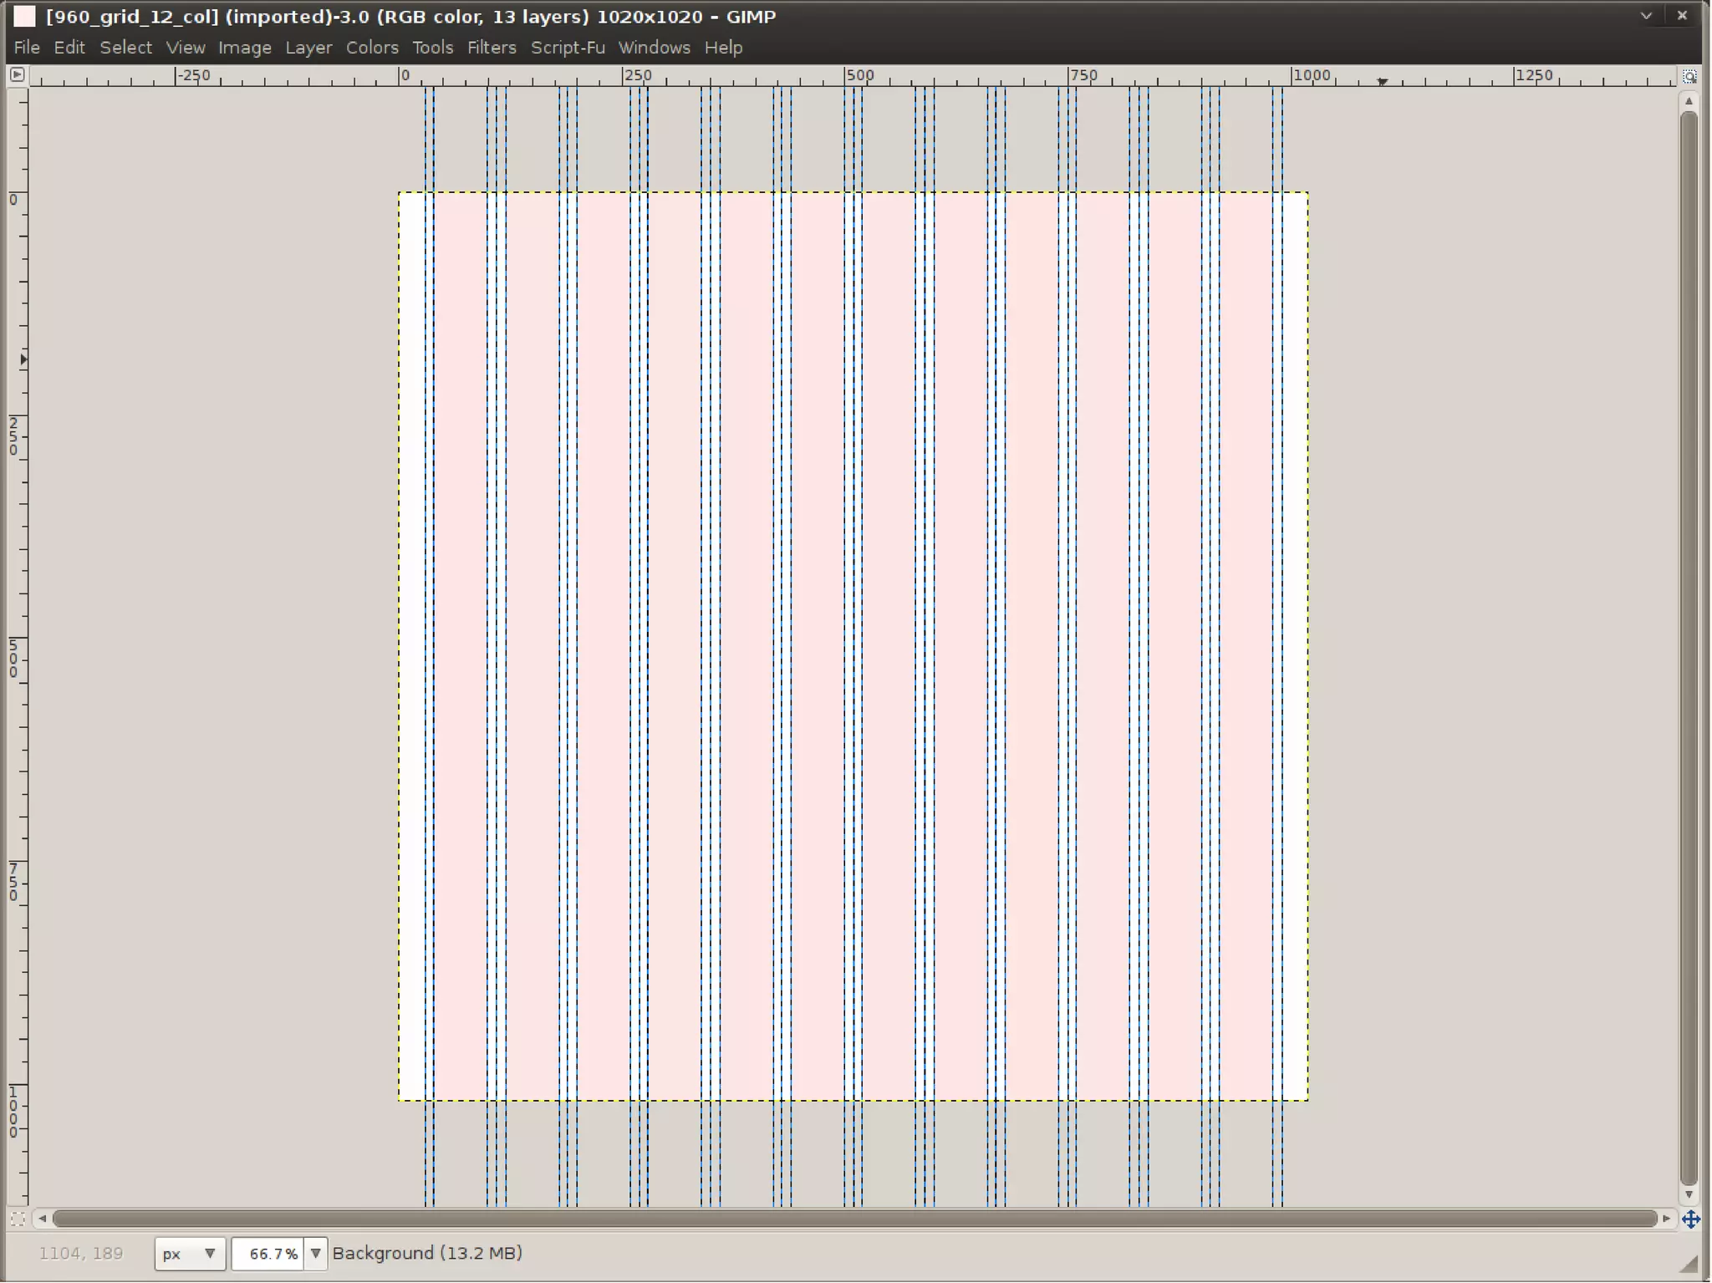Click GIMP window icon in title bar

point(24,16)
